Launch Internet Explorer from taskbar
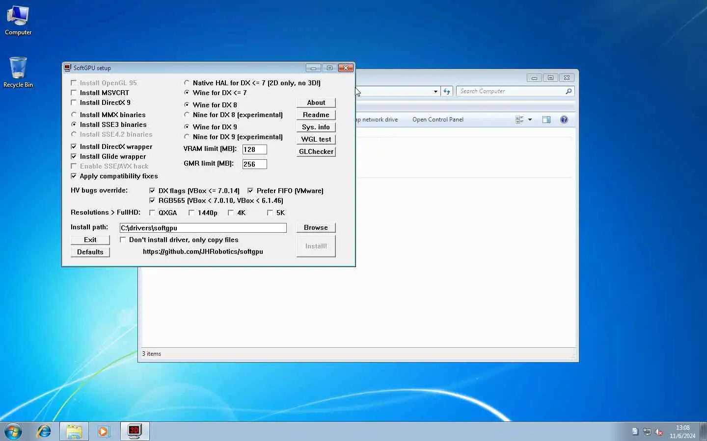 (x=44, y=431)
